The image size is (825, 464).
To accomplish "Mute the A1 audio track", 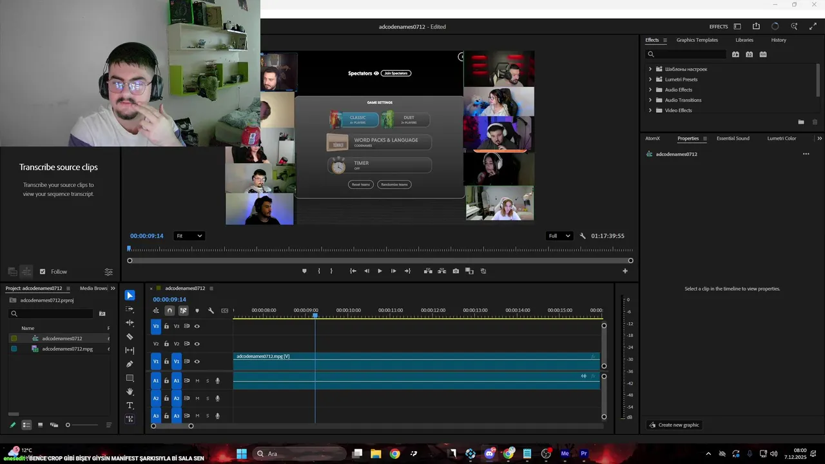I will pyautogui.click(x=197, y=381).
